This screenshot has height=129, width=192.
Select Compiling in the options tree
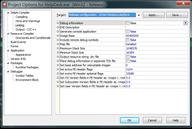click(x=22, y=17)
